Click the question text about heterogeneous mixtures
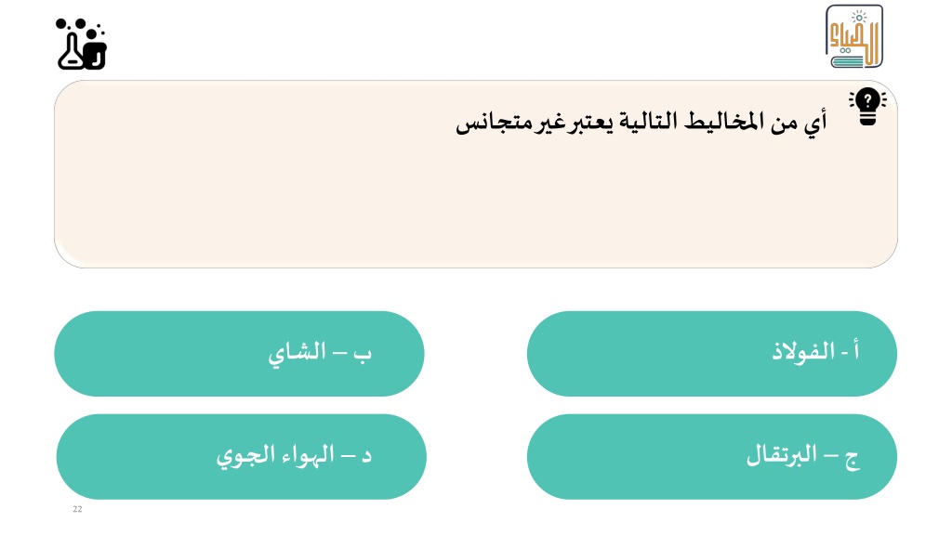Image resolution: width=952 pixels, height=535 pixels. (x=641, y=123)
